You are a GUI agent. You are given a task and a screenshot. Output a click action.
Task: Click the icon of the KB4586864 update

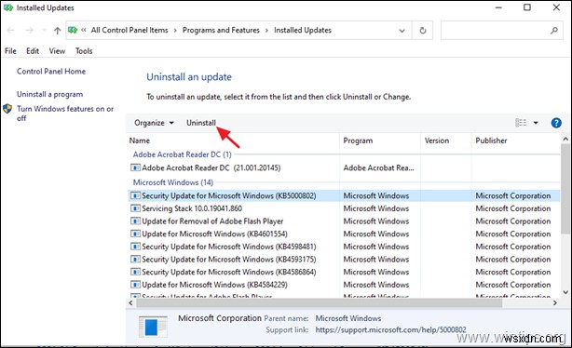point(135,273)
